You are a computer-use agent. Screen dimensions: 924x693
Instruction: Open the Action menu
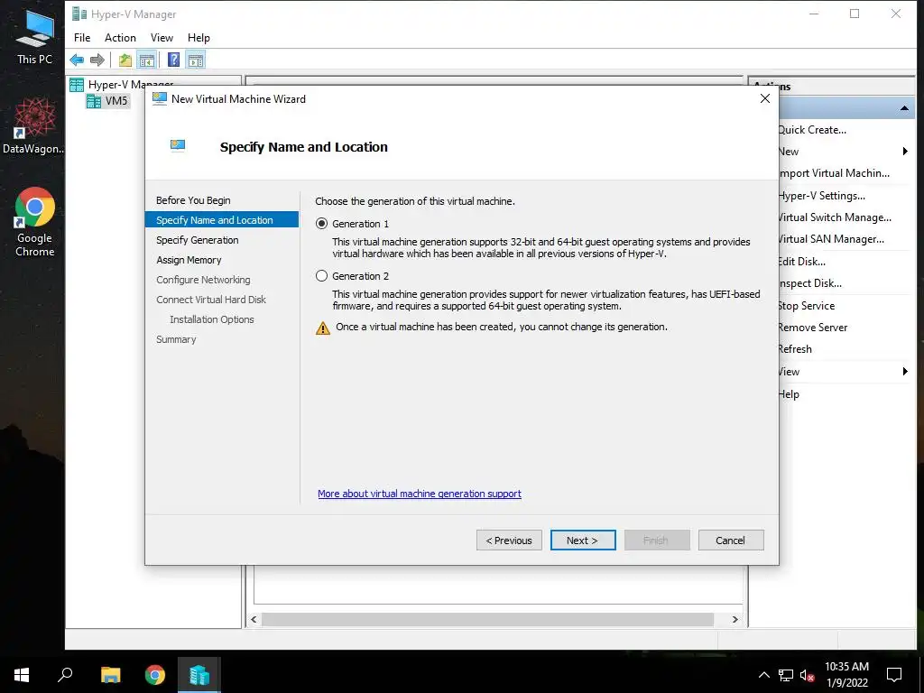(x=120, y=38)
